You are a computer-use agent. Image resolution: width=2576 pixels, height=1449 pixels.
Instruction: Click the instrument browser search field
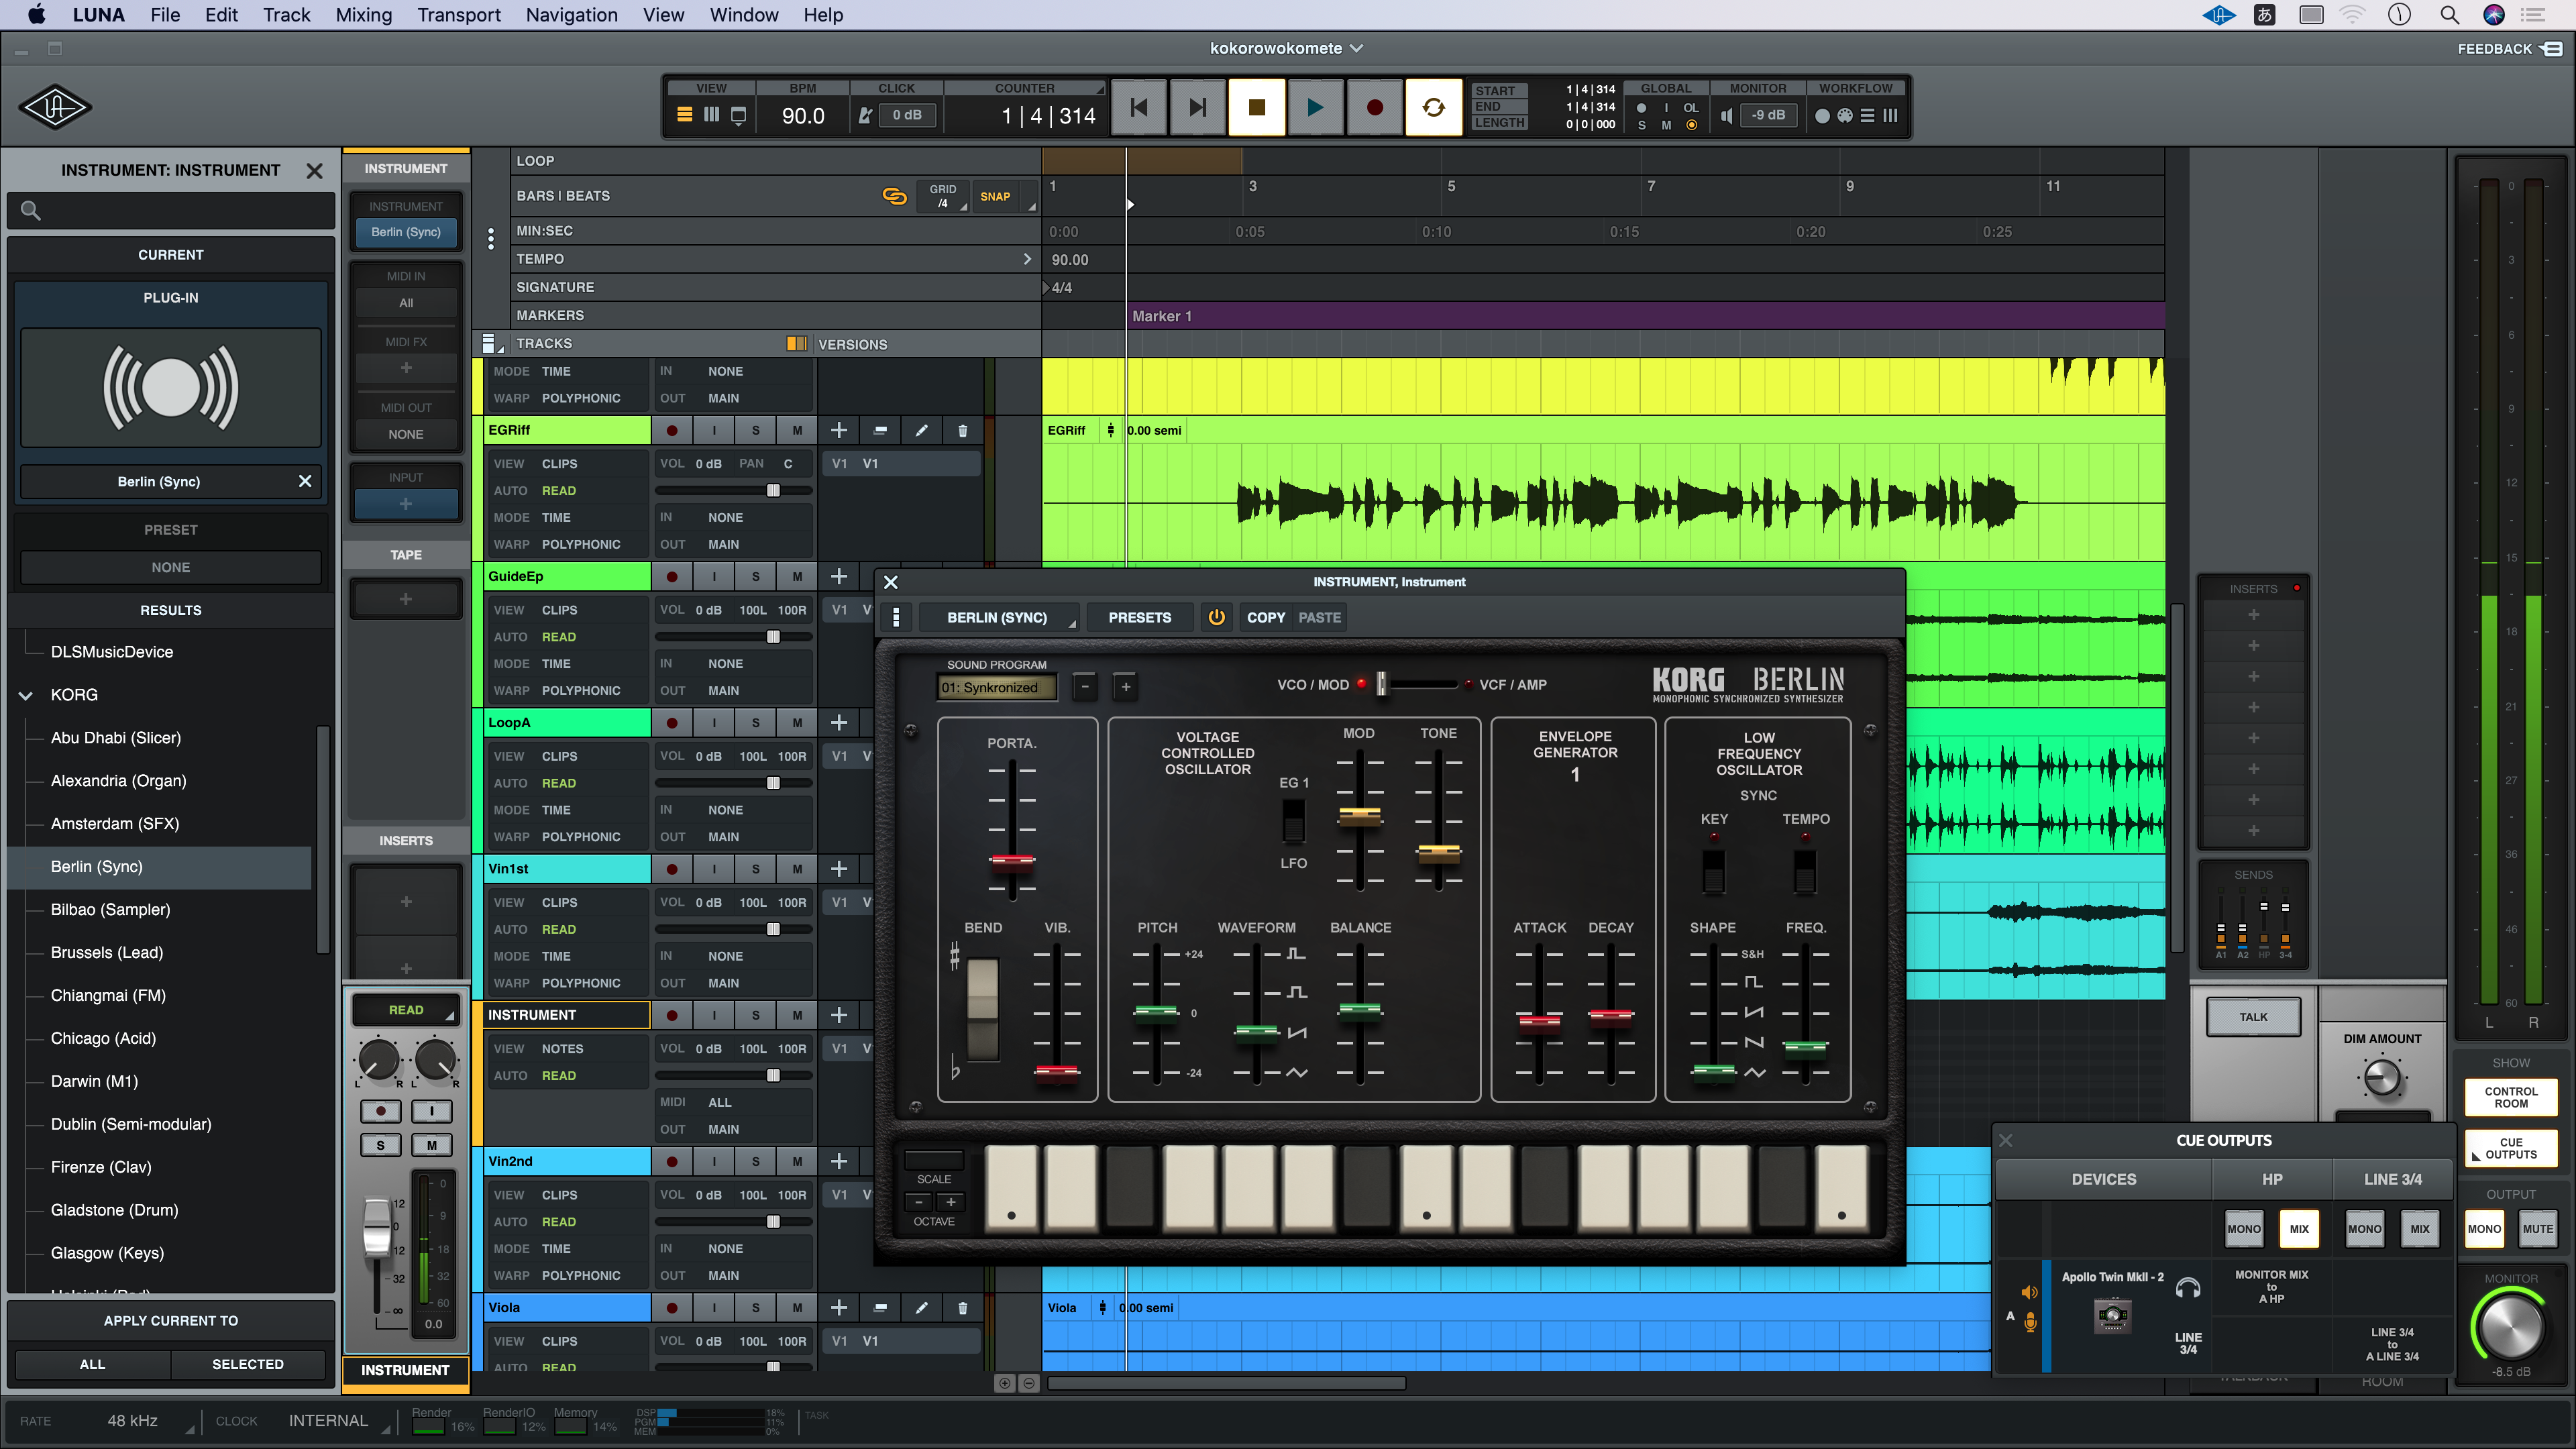[x=171, y=211]
